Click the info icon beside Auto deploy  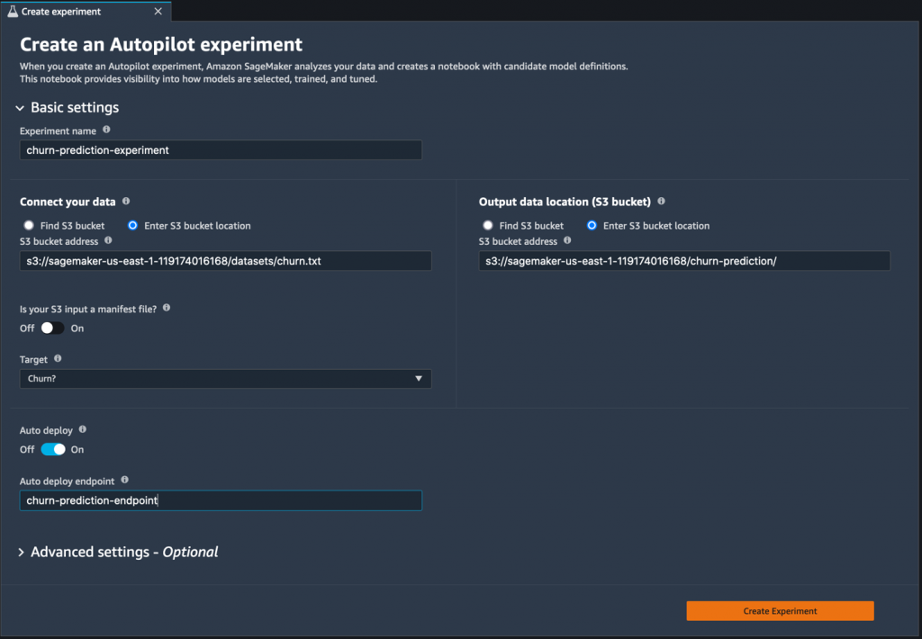(x=82, y=429)
